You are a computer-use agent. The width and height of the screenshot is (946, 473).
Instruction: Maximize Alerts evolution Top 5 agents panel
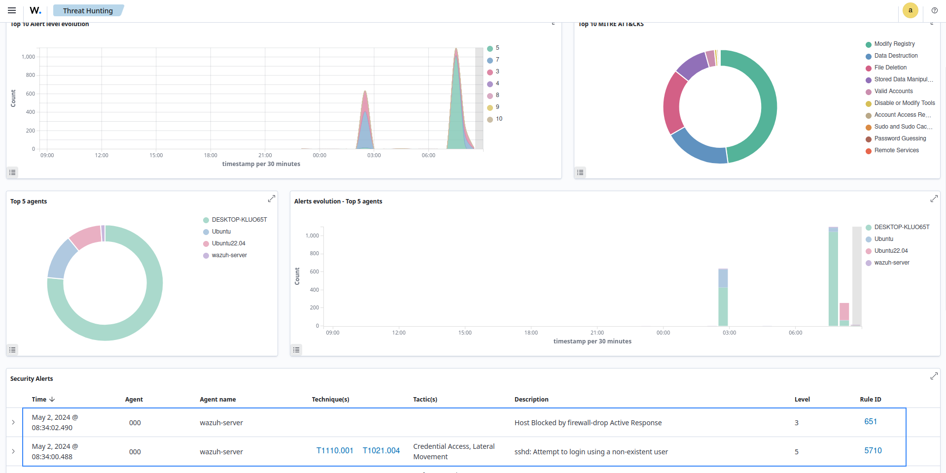point(934,199)
